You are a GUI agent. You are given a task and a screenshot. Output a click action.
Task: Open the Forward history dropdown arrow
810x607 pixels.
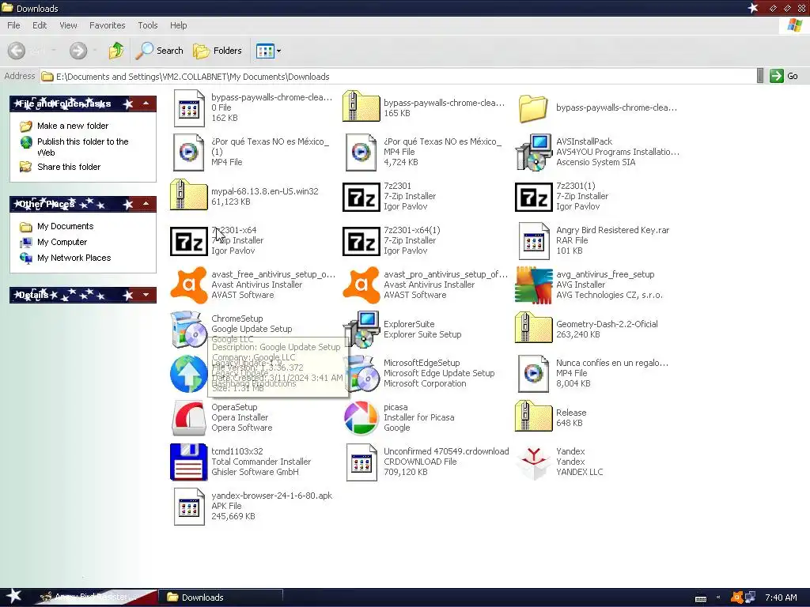click(95, 51)
